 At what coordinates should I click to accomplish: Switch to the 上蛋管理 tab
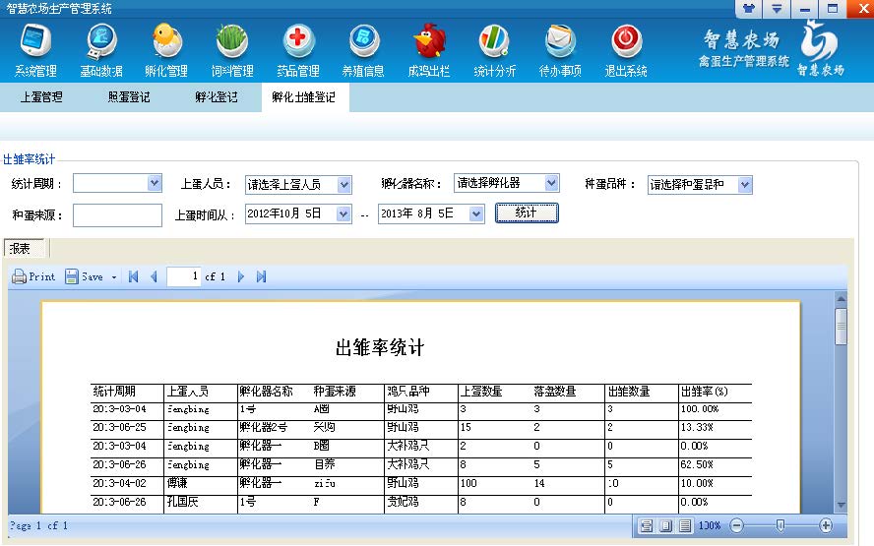tap(41, 97)
